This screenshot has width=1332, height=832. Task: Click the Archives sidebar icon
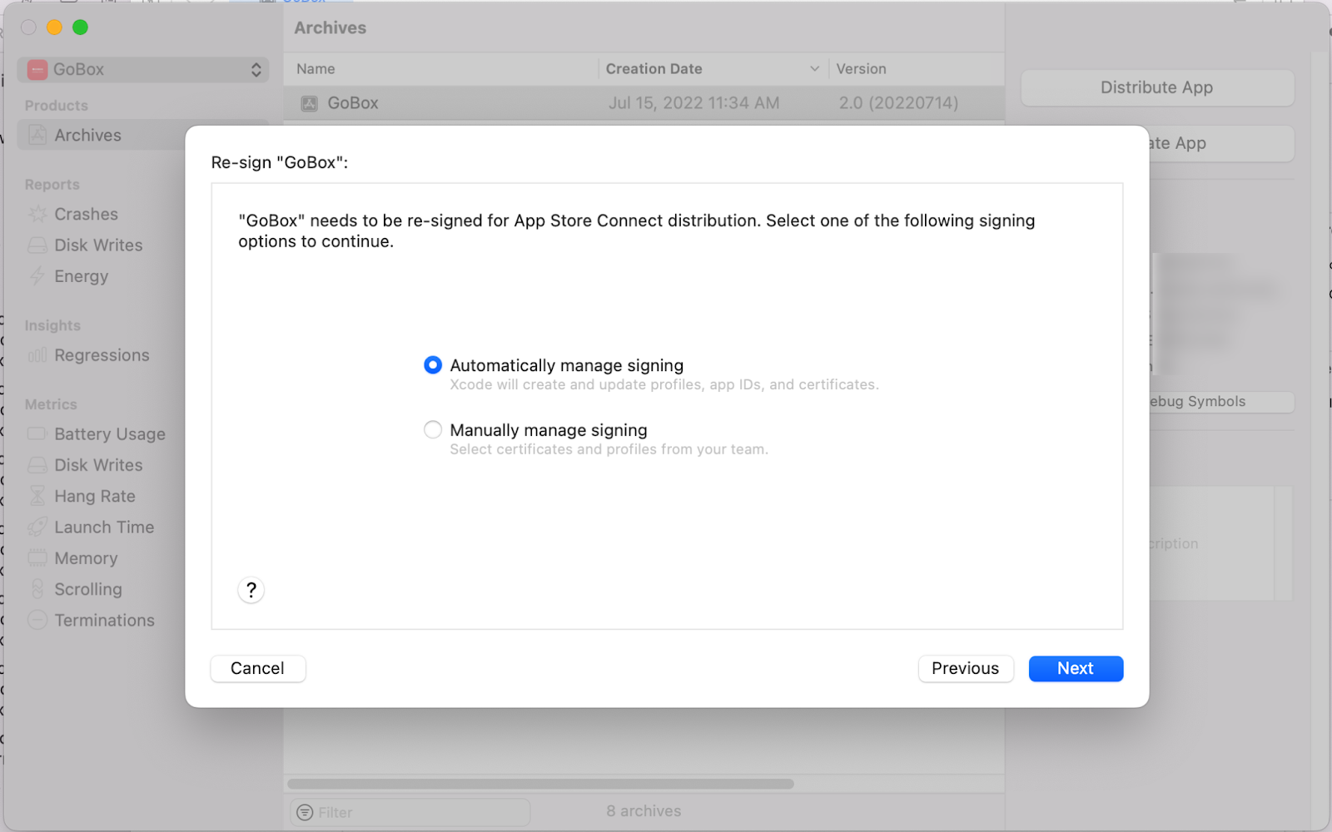pos(37,135)
